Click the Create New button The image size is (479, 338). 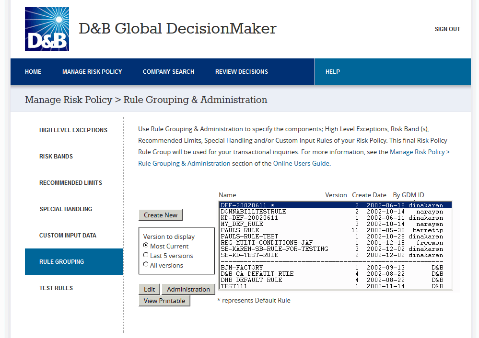point(161,215)
